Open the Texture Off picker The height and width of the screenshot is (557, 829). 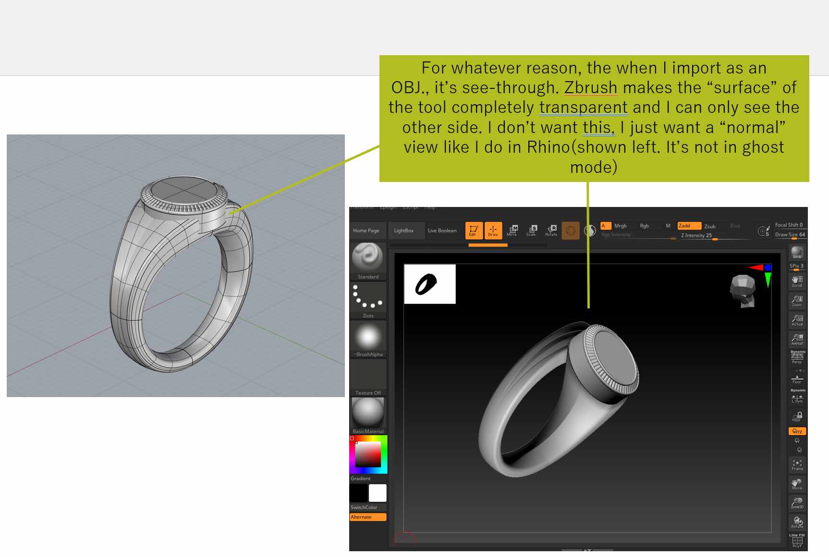click(x=368, y=377)
